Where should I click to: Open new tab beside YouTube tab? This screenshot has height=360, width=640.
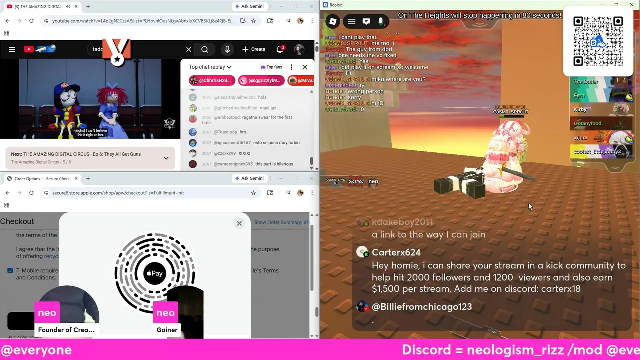pyautogui.click(x=88, y=6)
